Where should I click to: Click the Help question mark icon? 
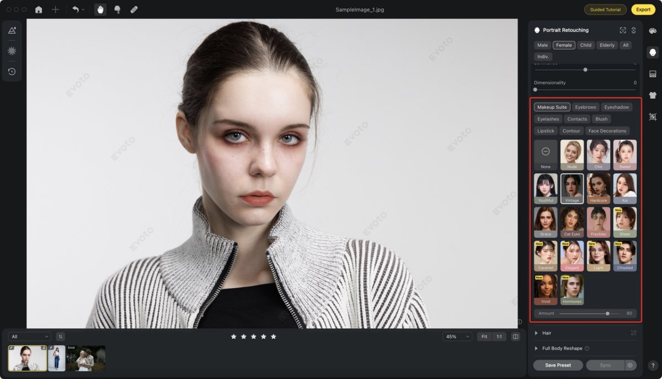[x=653, y=365]
